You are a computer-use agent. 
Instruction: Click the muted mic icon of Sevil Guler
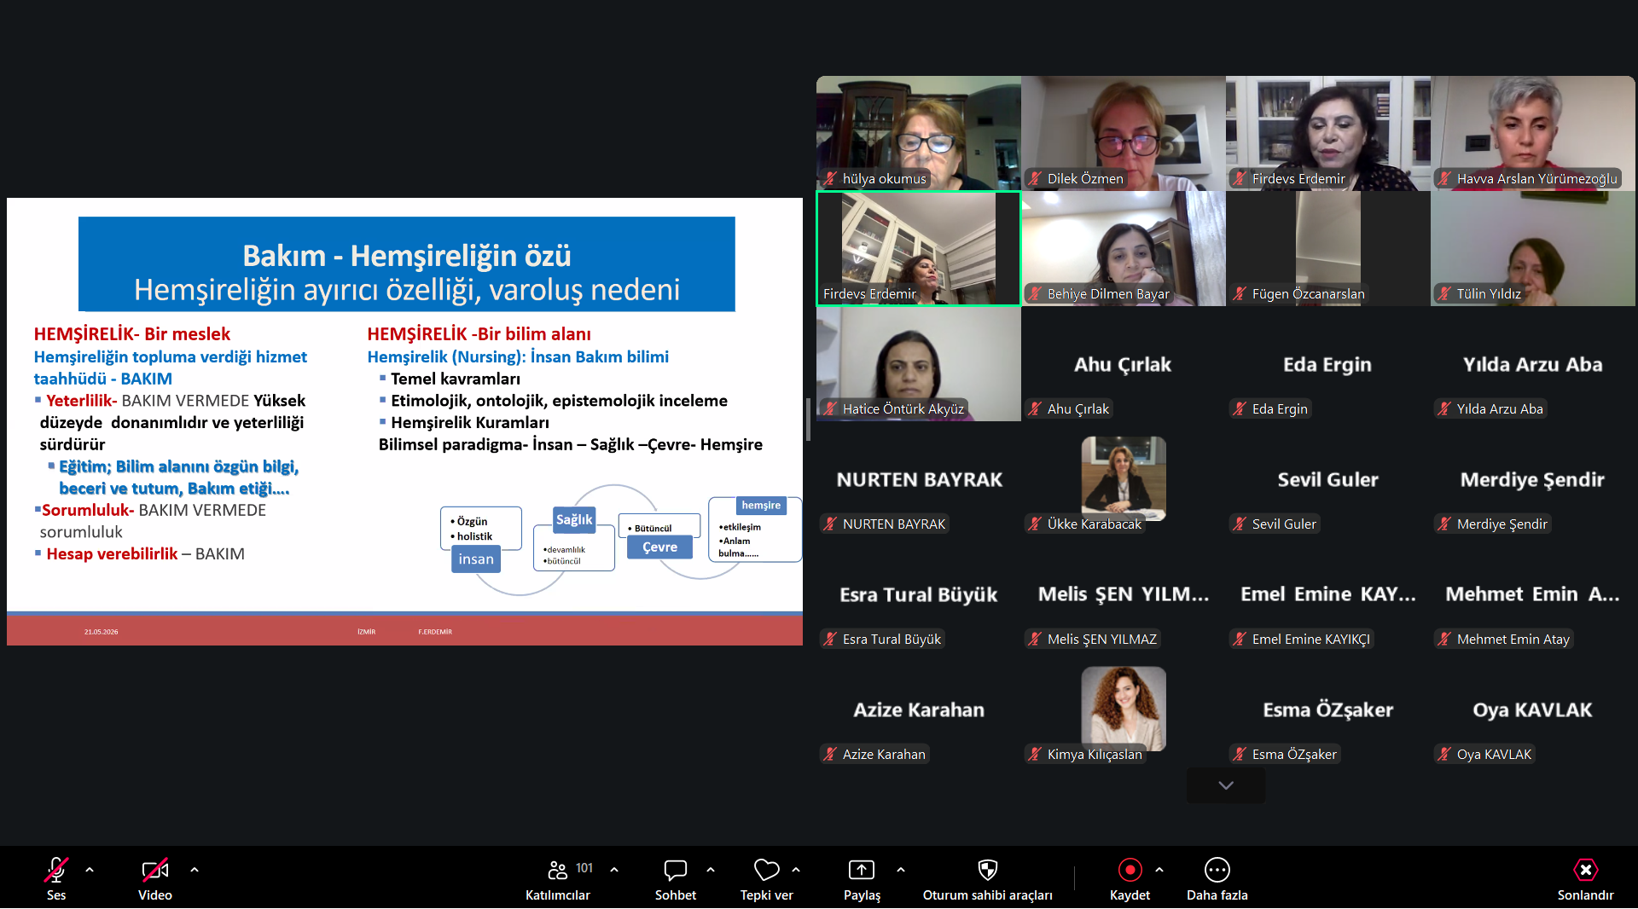point(1240,524)
